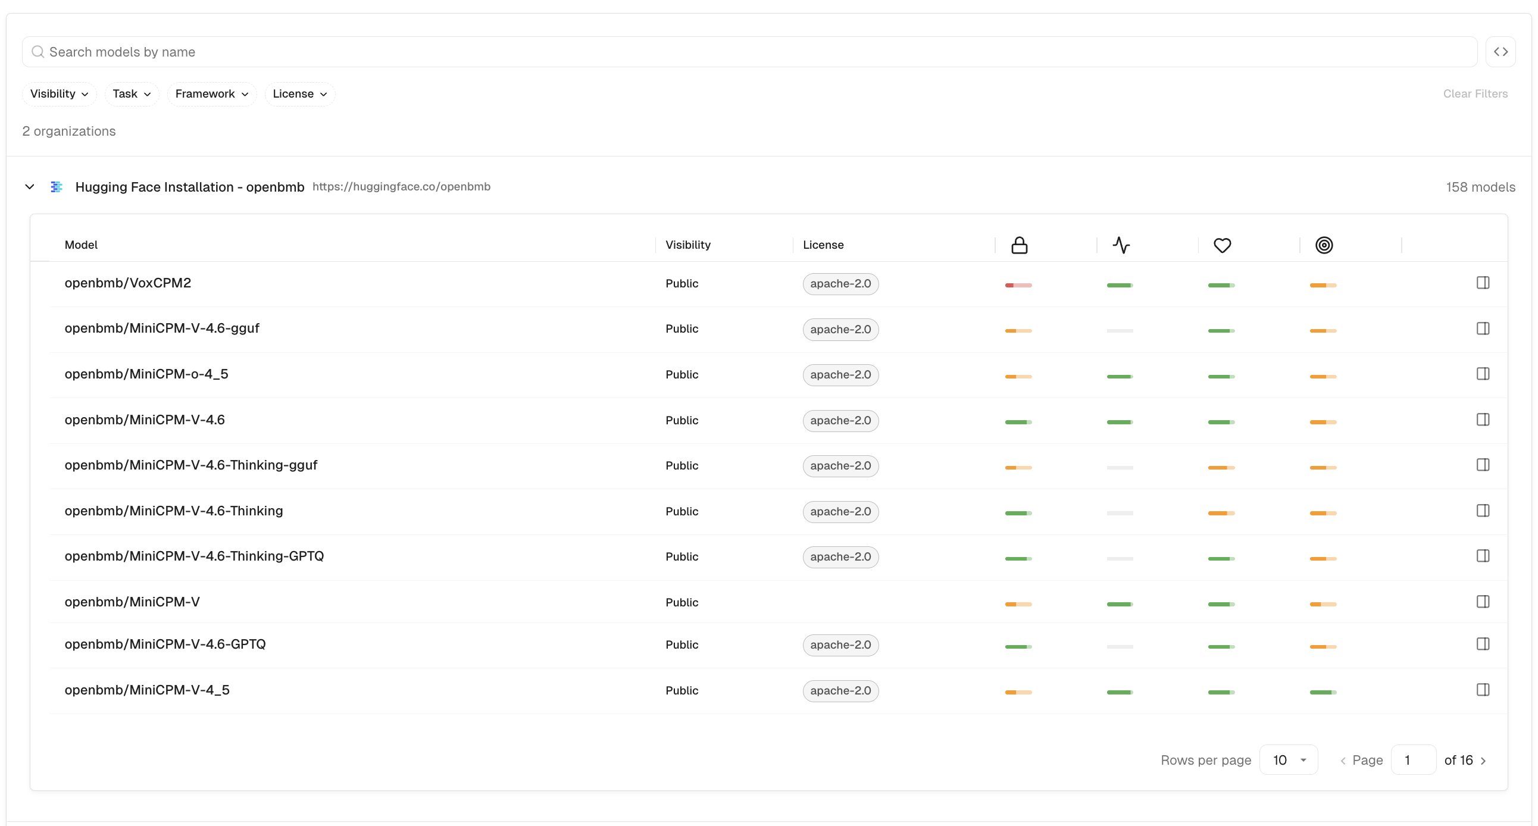Click the Visibility column header
Image resolution: width=1538 pixels, height=826 pixels.
coord(688,245)
